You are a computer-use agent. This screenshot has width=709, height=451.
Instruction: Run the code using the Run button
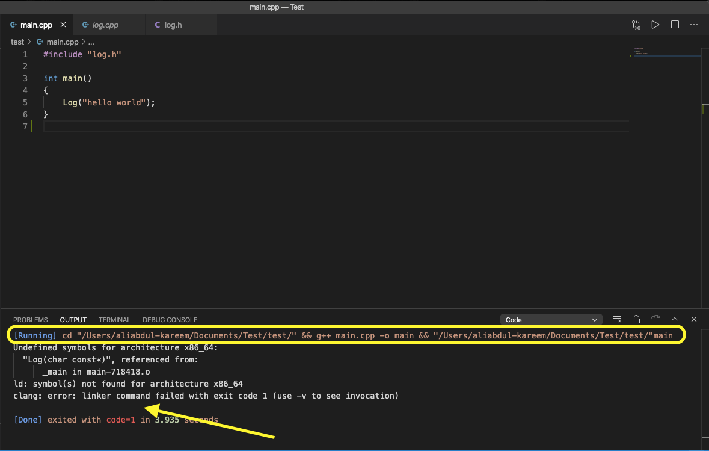click(655, 25)
